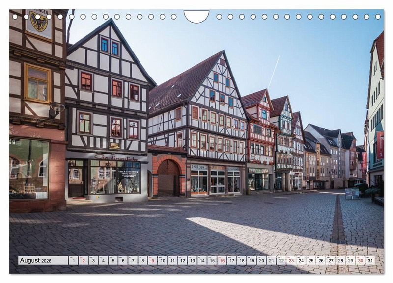Click the yellow-framed window on left building
The image size is (393, 283).
(37, 83)
